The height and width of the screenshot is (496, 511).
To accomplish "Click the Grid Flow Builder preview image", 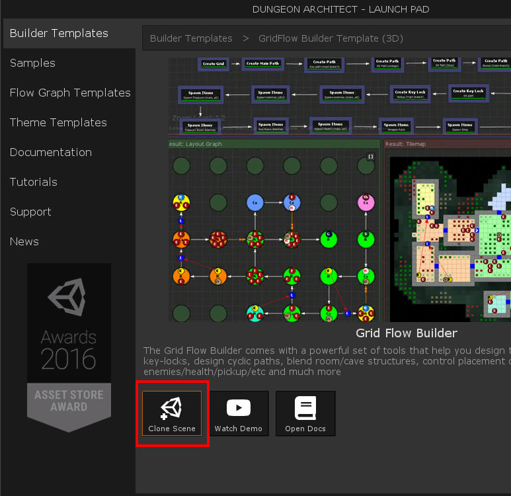I will click(340, 190).
